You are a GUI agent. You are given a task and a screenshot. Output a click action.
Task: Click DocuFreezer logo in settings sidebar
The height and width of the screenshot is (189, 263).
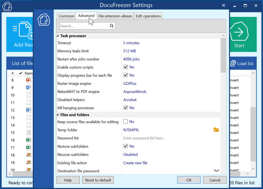click(44, 20)
